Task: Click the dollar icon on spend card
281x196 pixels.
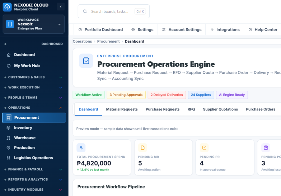Action: 81,148
